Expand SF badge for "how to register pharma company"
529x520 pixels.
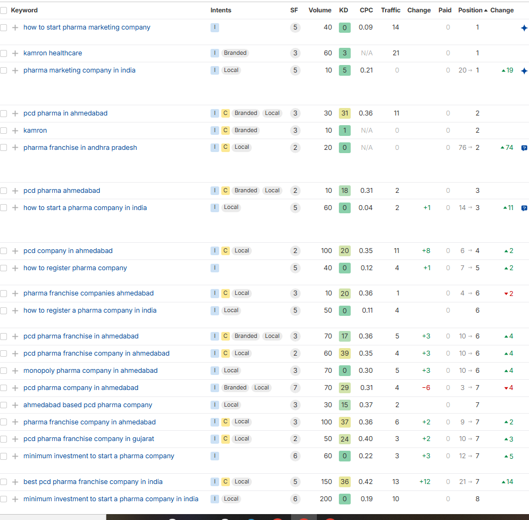click(x=295, y=268)
